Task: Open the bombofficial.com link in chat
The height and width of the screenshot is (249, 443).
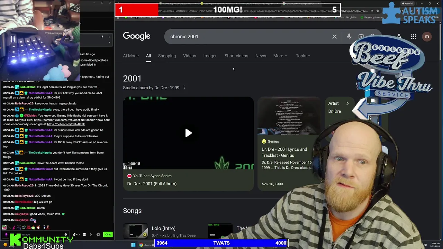Action: [x=57, y=120]
